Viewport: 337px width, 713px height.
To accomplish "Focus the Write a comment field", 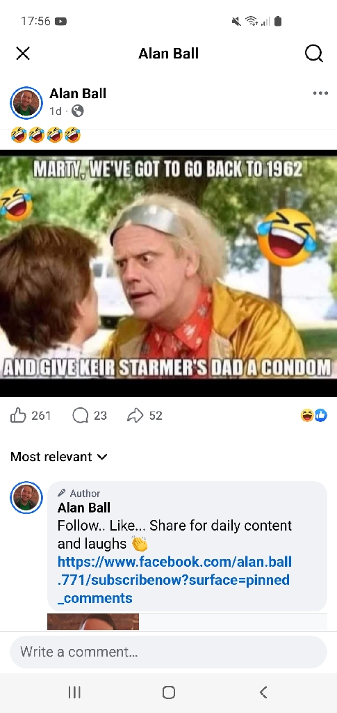I will tap(168, 652).
